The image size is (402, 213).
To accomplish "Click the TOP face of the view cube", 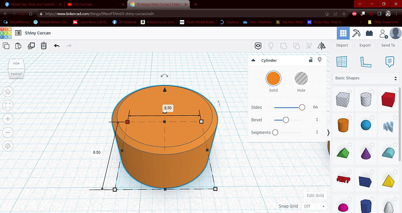I will point(16,63).
